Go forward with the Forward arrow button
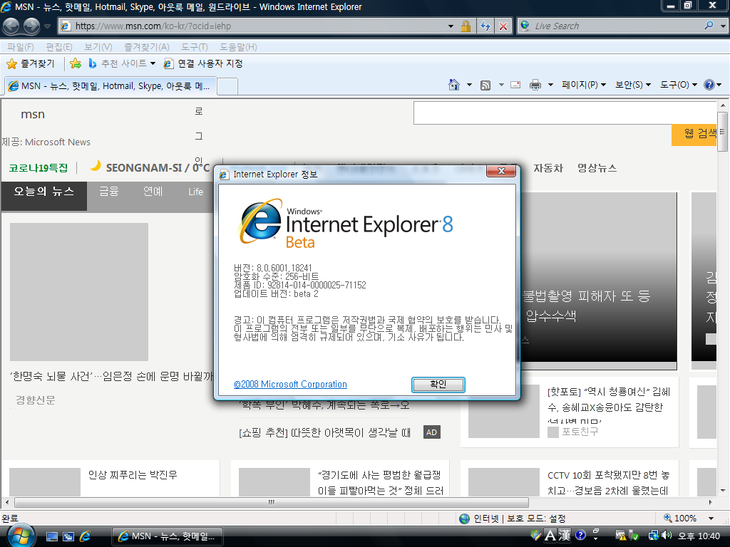730x547 pixels. coord(31,26)
